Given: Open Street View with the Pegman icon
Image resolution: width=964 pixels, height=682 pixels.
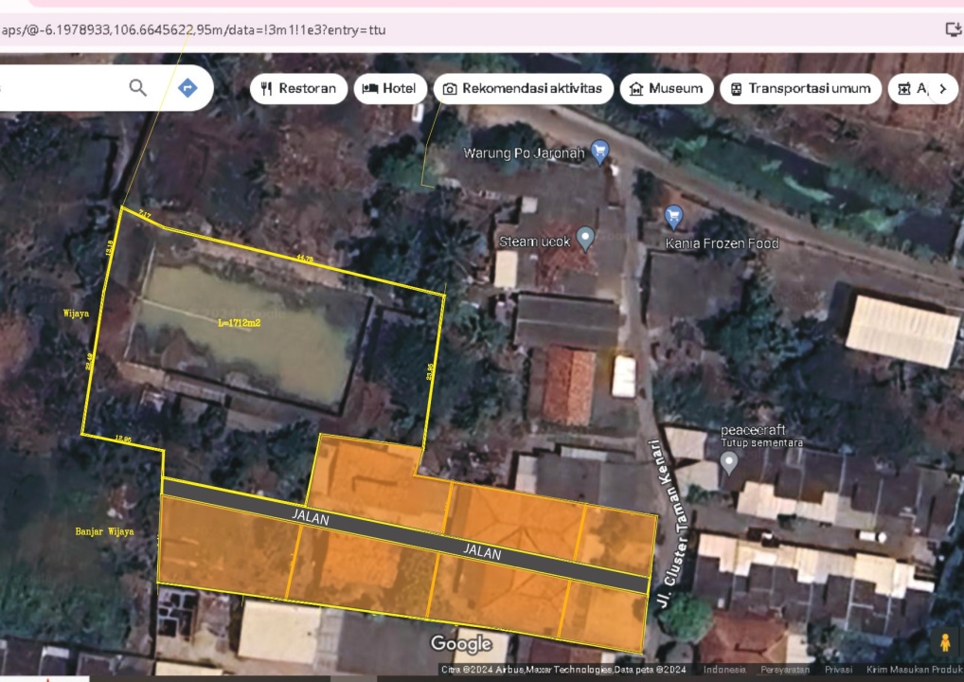Looking at the screenshot, I should click(943, 642).
